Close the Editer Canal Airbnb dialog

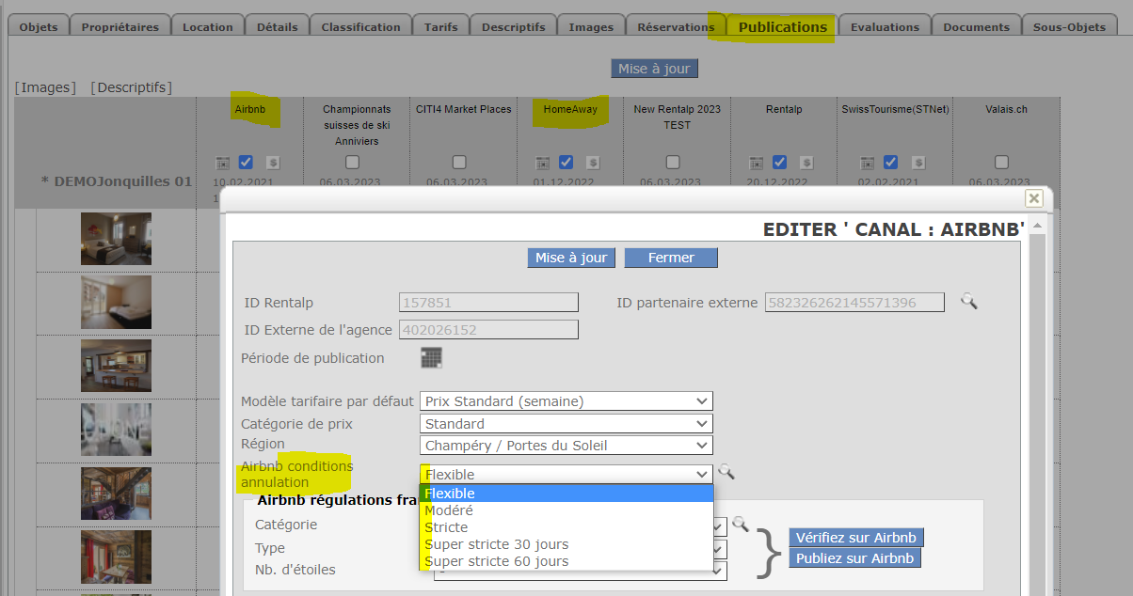1033,198
